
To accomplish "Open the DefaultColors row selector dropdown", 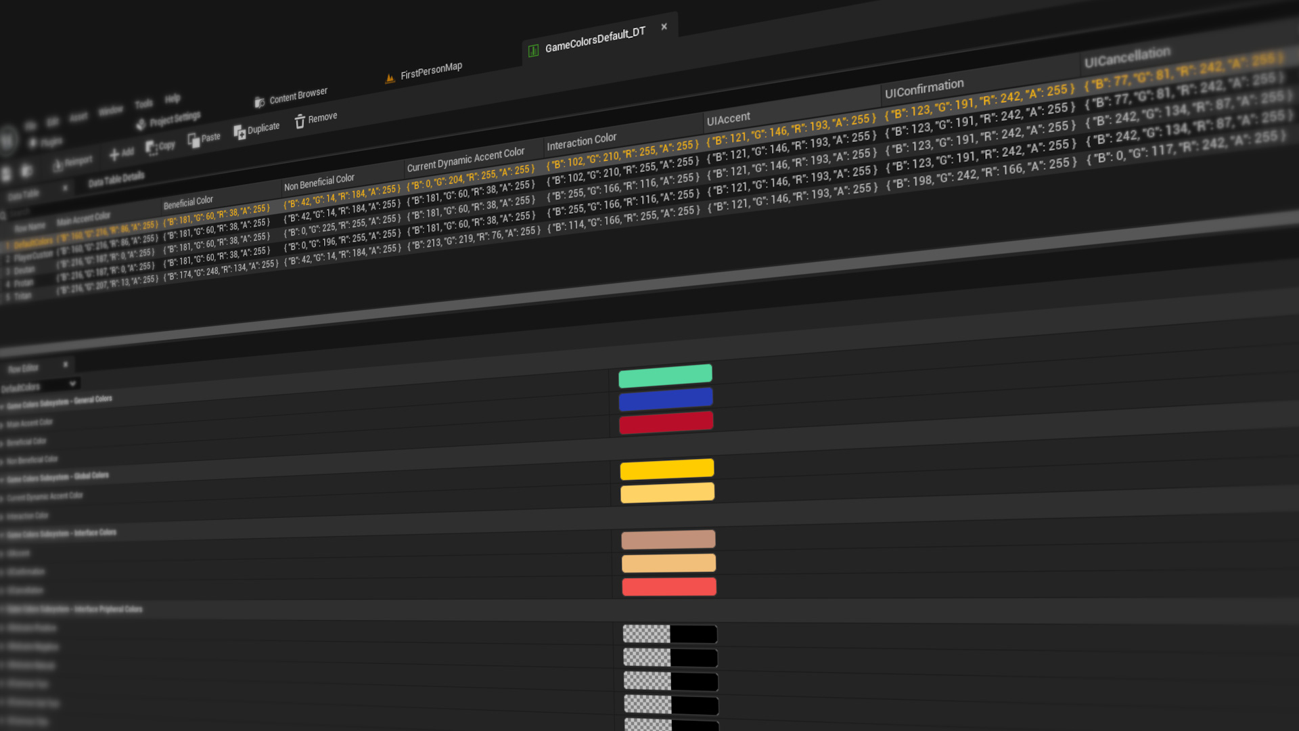I will pyautogui.click(x=73, y=383).
